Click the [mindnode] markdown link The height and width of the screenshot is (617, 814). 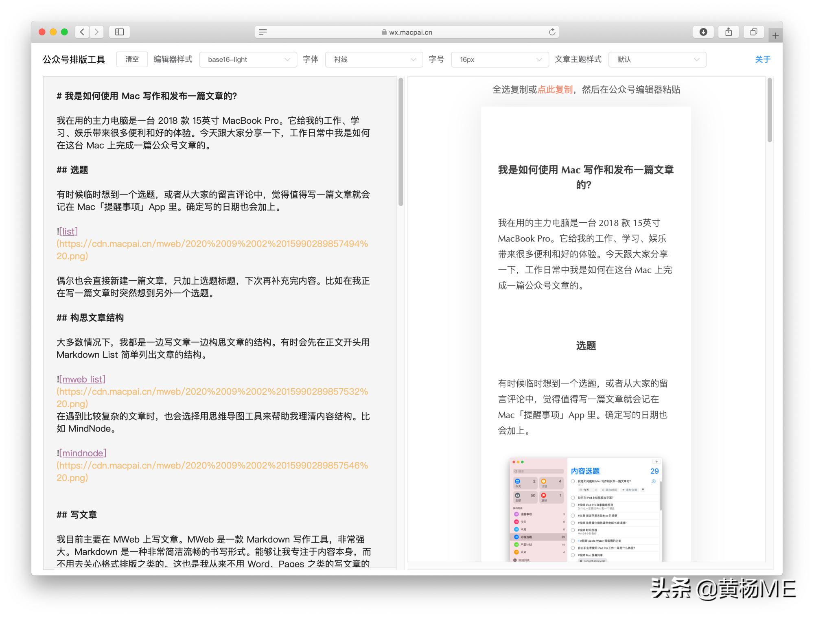(83, 453)
